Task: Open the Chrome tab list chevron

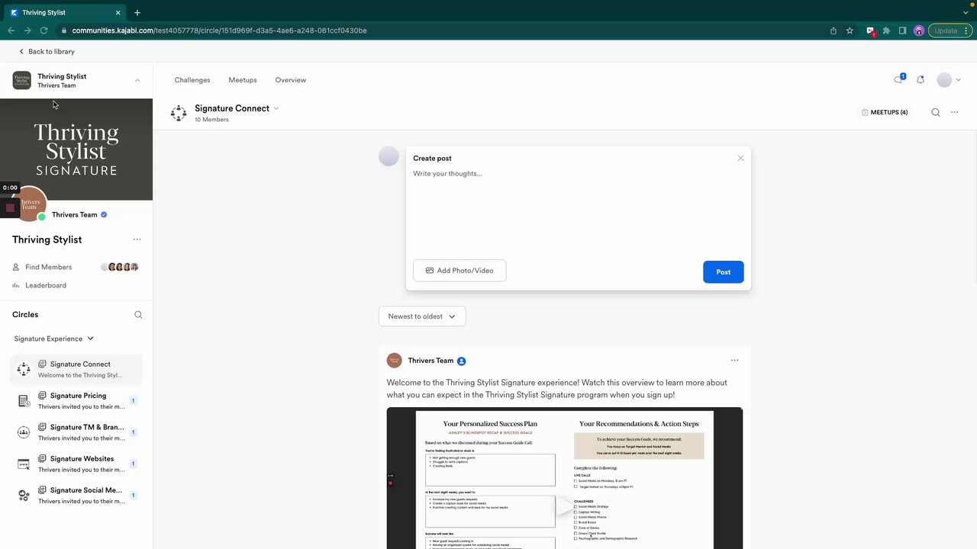Action: [x=966, y=12]
